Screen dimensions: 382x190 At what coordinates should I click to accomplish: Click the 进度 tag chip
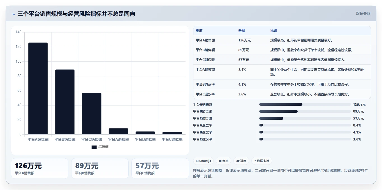[241, 161]
